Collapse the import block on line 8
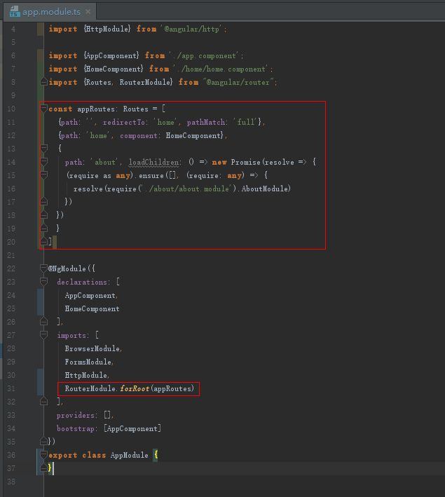 click(x=43, y=82)
